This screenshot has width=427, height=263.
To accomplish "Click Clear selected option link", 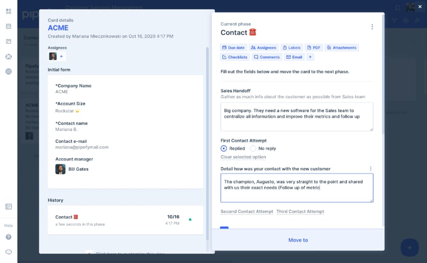I will coord(243,157).
